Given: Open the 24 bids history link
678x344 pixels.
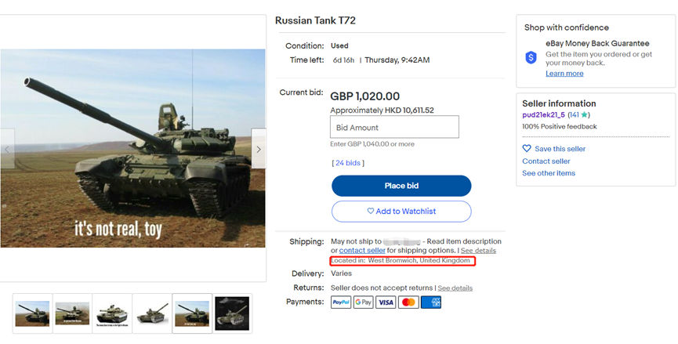Looking at the screenshot, I should coord(348,163).
